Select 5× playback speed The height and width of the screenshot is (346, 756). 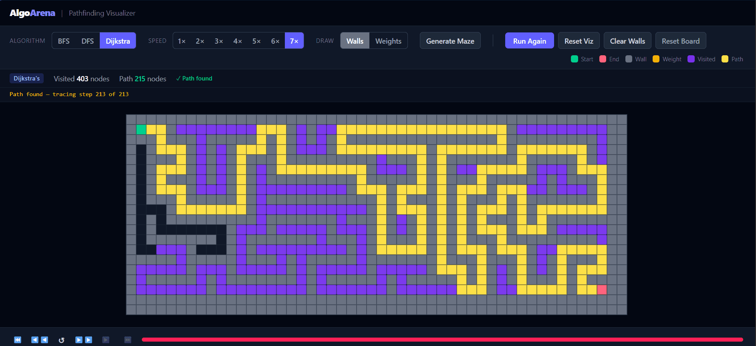(x=256, y=41)
